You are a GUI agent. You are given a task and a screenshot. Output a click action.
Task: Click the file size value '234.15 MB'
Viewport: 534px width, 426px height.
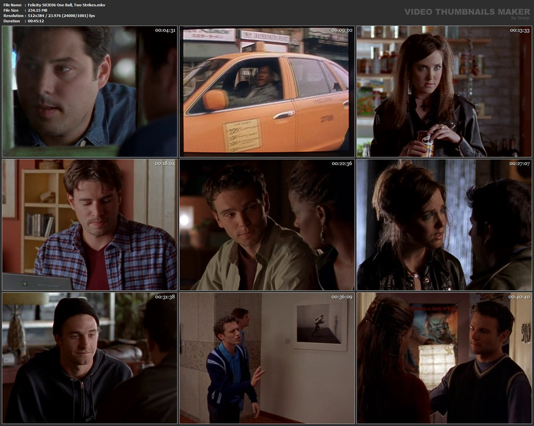pos(37,10)
